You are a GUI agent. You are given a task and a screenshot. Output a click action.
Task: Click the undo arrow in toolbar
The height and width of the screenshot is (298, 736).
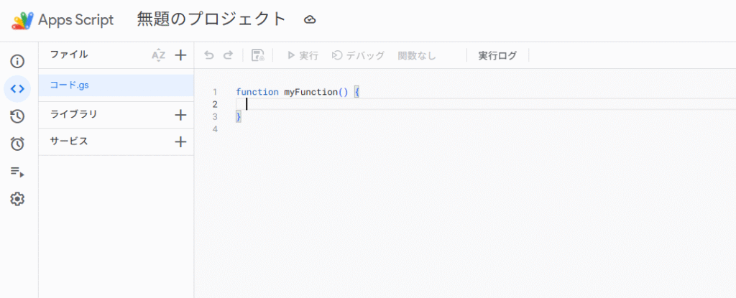point(209,55)
